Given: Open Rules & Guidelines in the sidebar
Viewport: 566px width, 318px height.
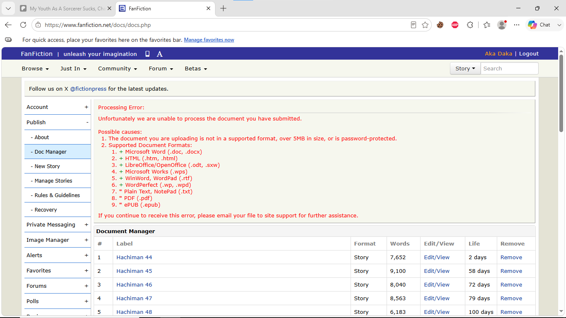Looking at the screenshot, I should click(57, 195).
